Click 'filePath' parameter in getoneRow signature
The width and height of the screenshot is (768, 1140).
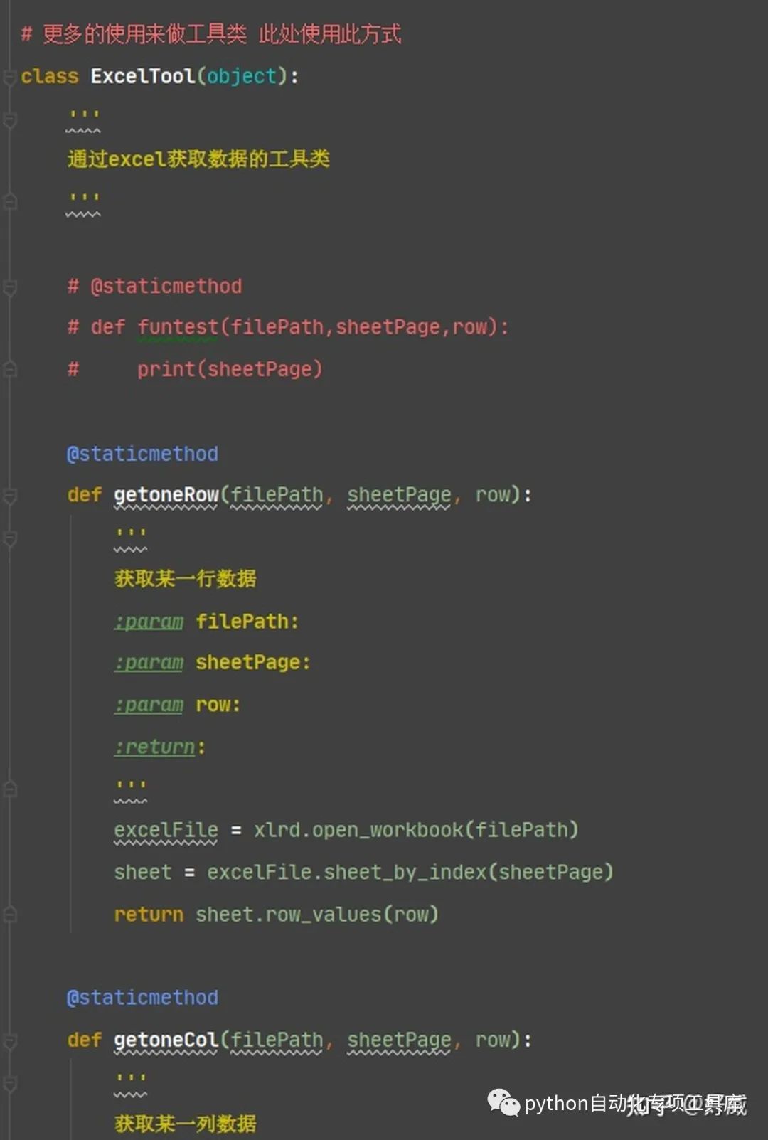point(277,495)
